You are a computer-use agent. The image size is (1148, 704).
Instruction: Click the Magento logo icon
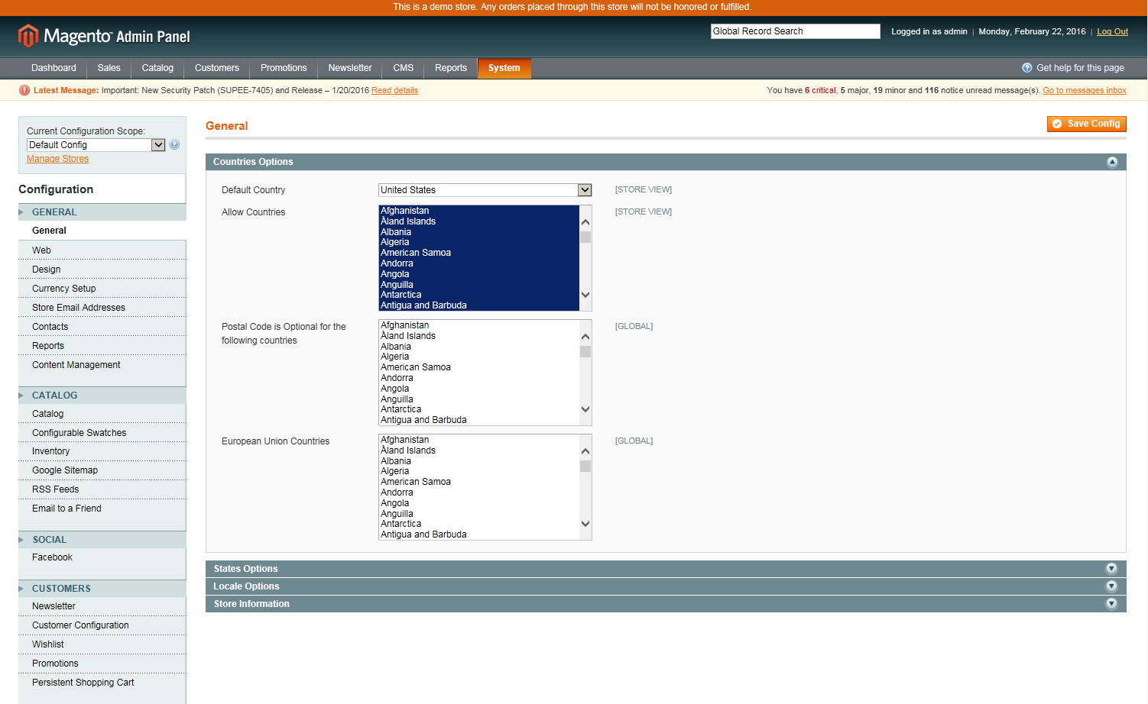click(x=28, y=35)
